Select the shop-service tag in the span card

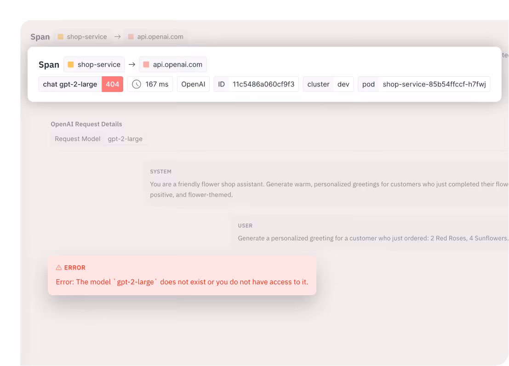click(94, 65)
